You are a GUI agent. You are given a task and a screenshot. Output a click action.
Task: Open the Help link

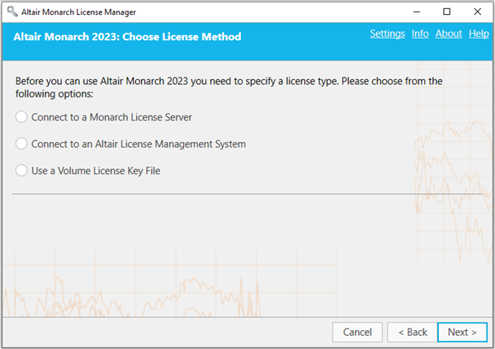pyautogui.click(x=478, y=34)
